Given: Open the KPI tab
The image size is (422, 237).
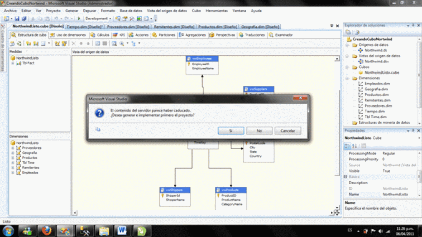Looking at the screenshot, I should click(x=119, y=35).
